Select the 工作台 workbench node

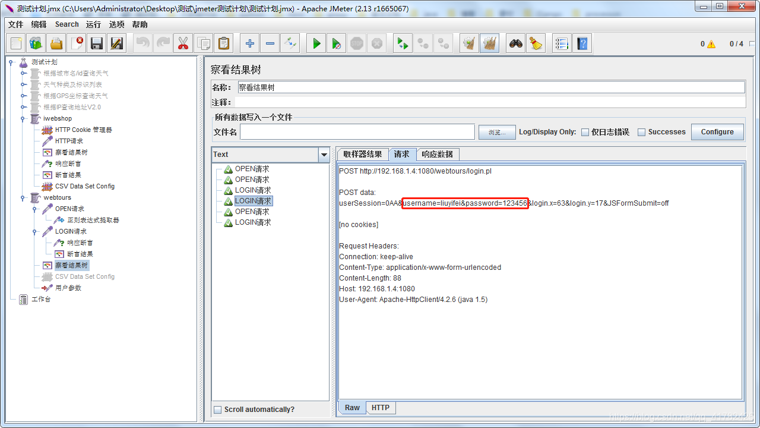tap(41, 299)
